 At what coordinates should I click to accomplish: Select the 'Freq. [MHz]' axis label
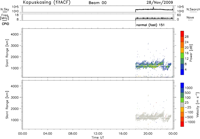tap(4, 17)
